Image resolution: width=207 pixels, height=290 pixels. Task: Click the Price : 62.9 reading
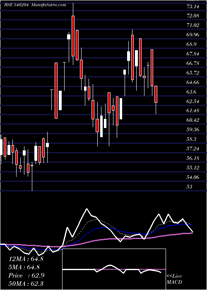pyautogui.click(x=26, y=275)
